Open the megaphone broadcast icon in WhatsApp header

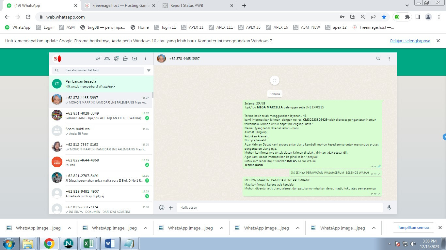[x=98, y=59]
